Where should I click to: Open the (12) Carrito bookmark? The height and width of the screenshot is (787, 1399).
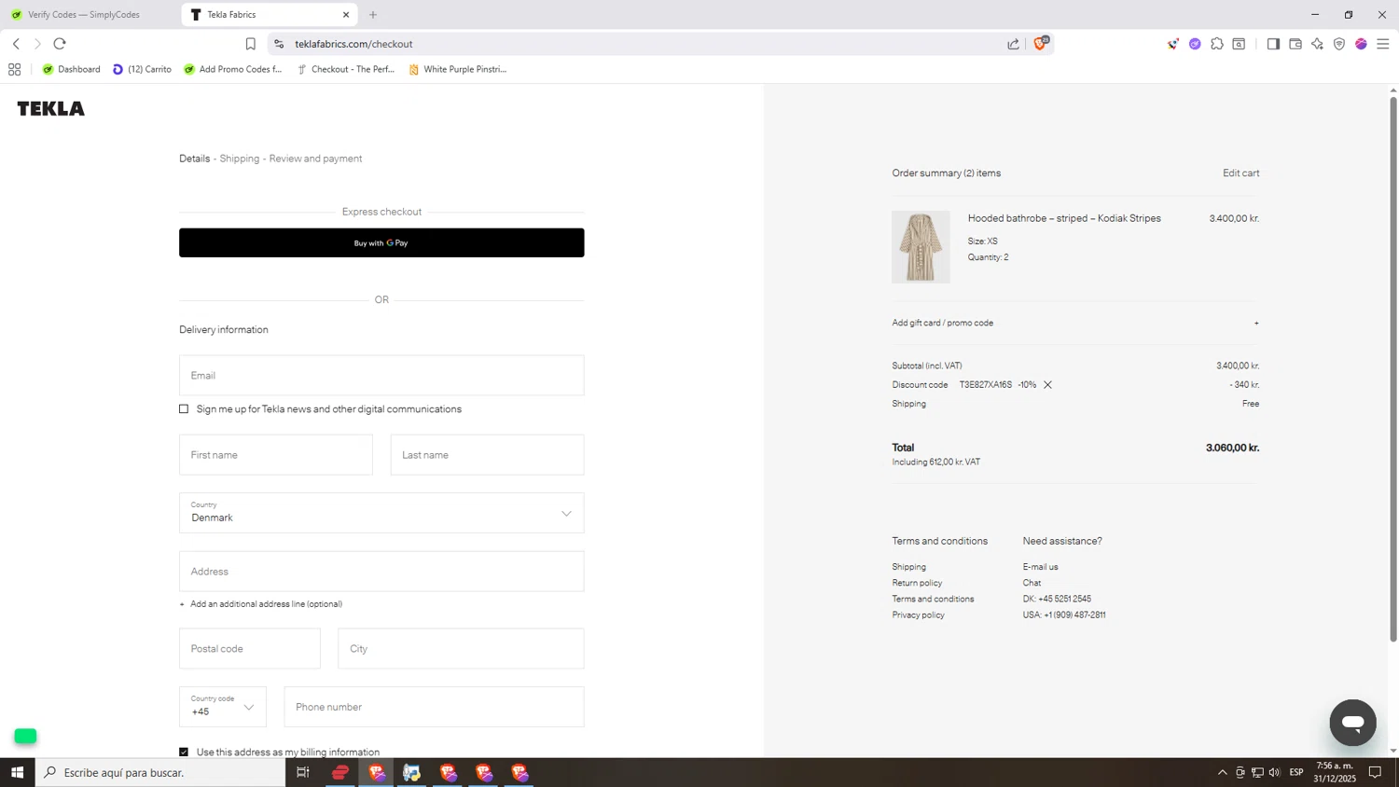point(142,69)
